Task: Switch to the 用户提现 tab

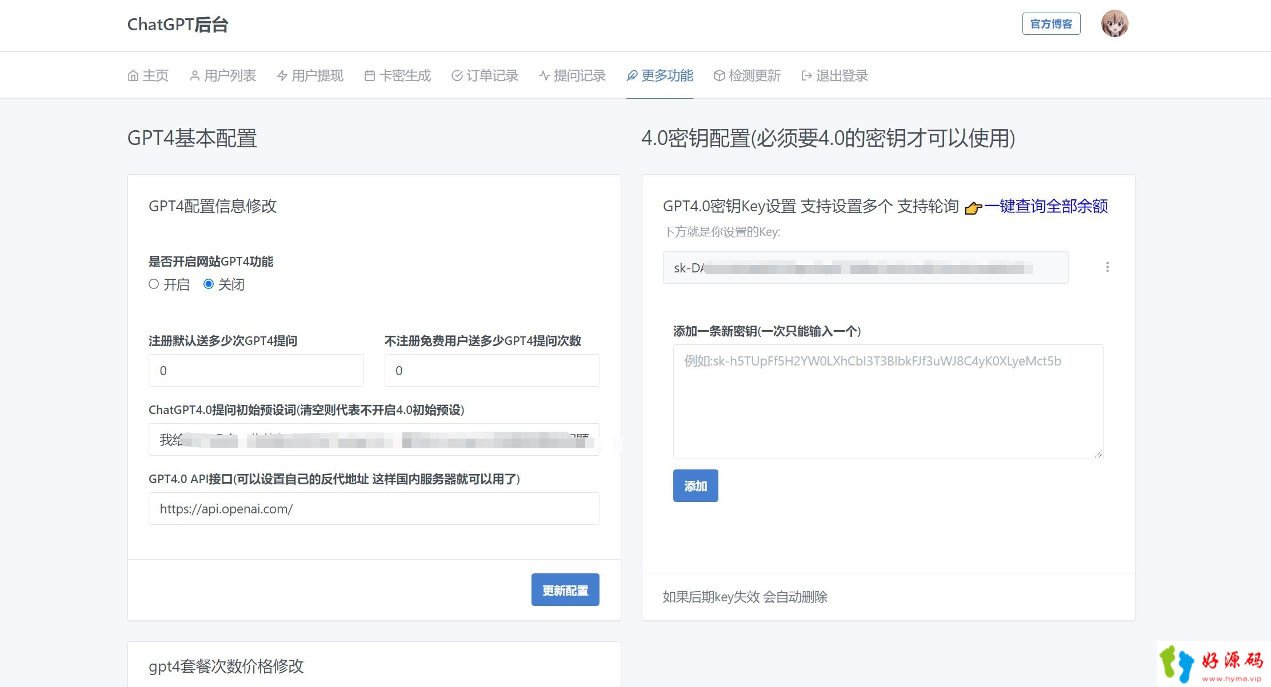Action: point(310,75)
